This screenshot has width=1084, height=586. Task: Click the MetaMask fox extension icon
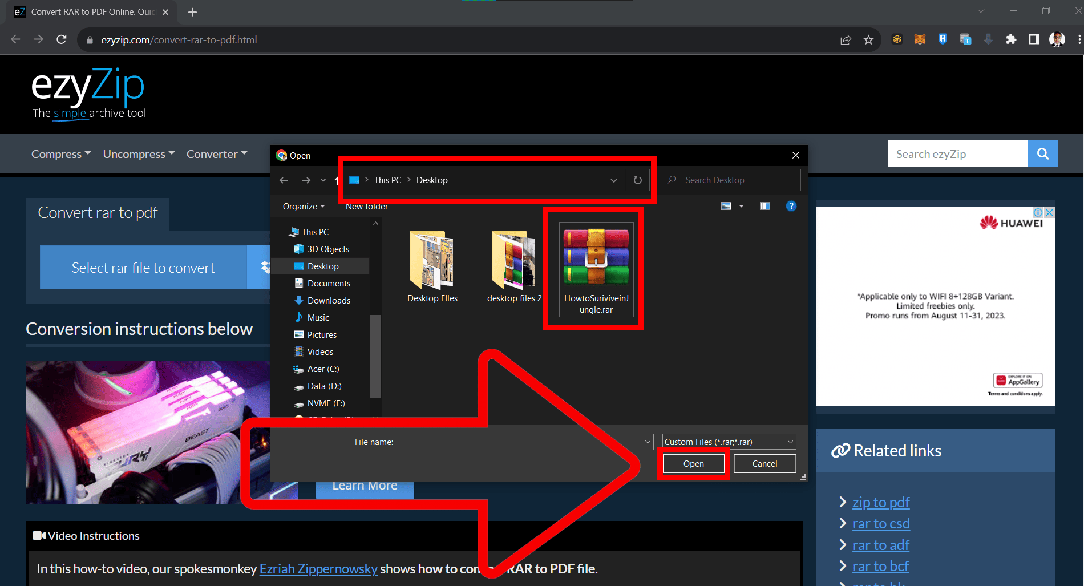[x=920, y=39]
